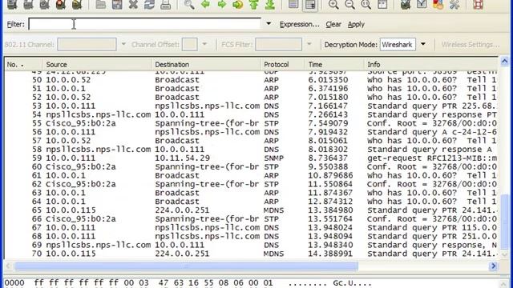This screenshot has height=288, width=513.
Task: Zoom out the packet text
Action: point(349,4)
